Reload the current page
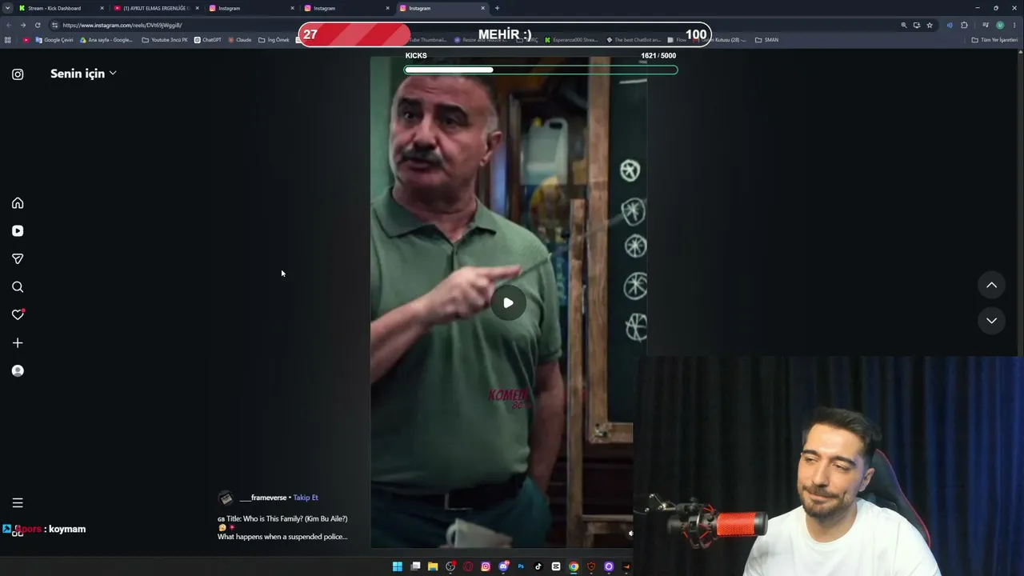 [x=38, y=25]
